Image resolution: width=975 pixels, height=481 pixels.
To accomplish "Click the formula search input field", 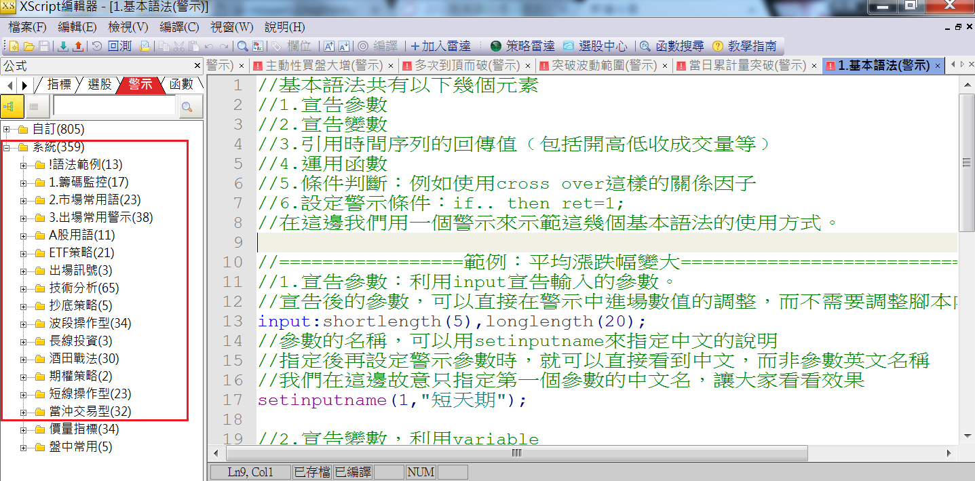I will [114, 107].
